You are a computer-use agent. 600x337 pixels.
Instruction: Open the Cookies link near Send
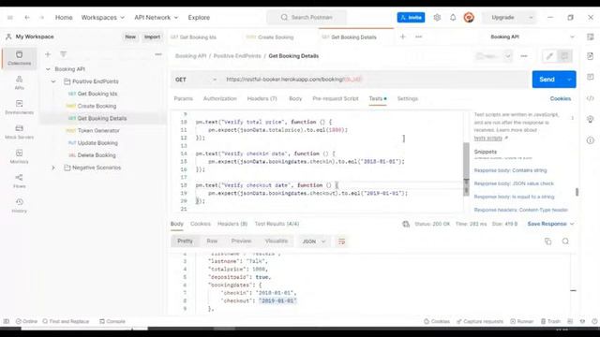click(561, 98)
